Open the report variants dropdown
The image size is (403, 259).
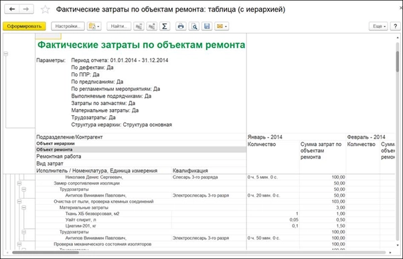tap(94, 26)
